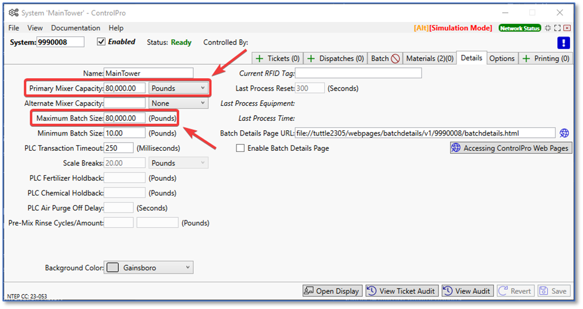Expand the Primary Mixer Capacity units dropdown
583x309 pixels.
point(203,88)
